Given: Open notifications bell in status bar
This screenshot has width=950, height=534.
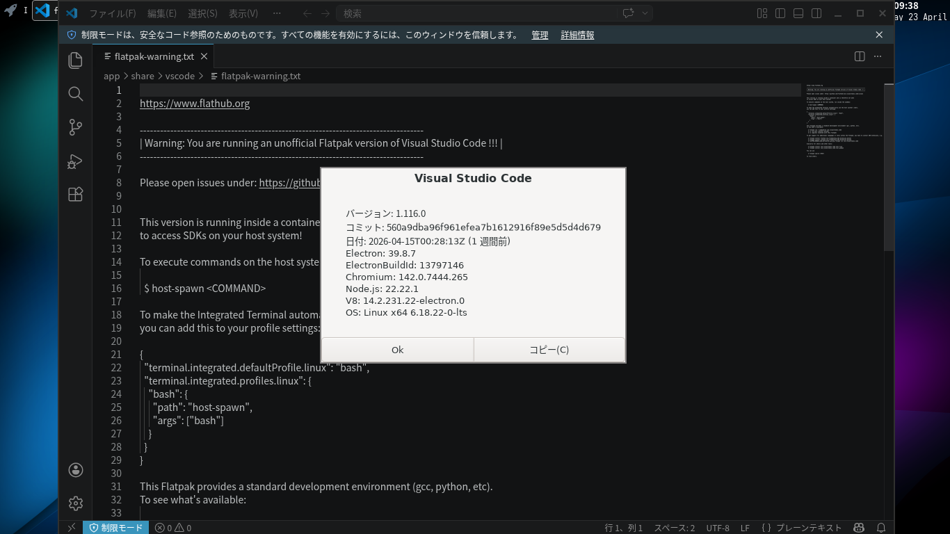Looking at the screenshot, I should point(881,528).
